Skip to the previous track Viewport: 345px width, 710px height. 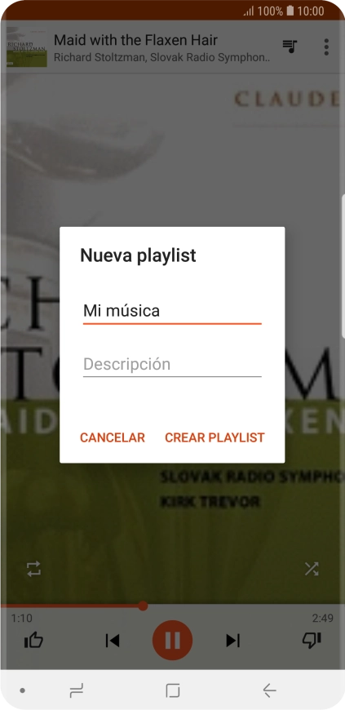(x=112, y=641)
